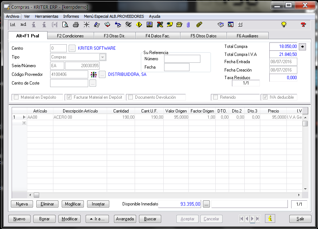Open the Centro de Coste lookup ellipsis button
Image resolution: width=318 pixels, height=229 pixels.
pyautogui.click(x=93, y=83)
